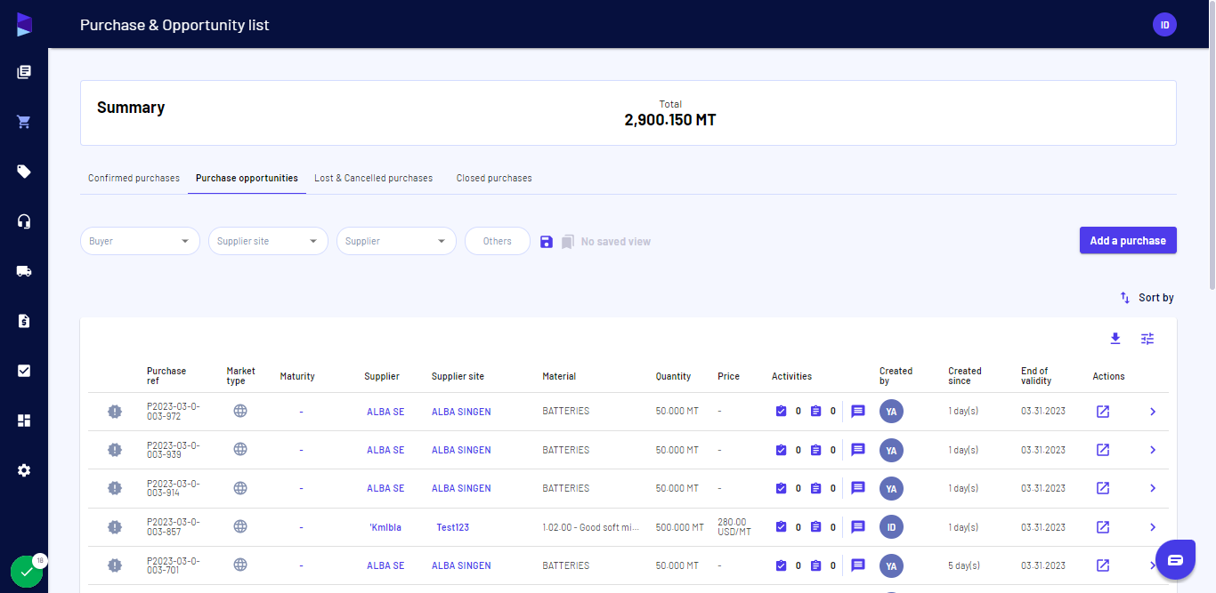Image resolution: width=1216 pixels, height=593 pixels.
Task: Click the app logo in the sidebar
Action: pos(24,25)
